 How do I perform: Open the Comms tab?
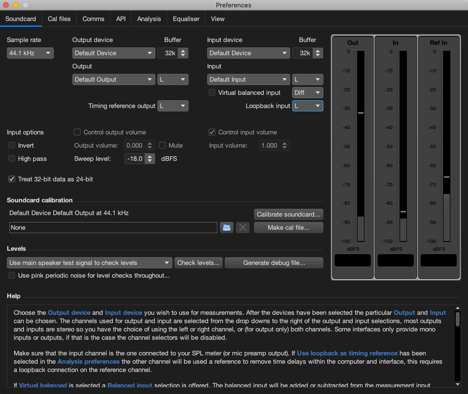point(94,19)
